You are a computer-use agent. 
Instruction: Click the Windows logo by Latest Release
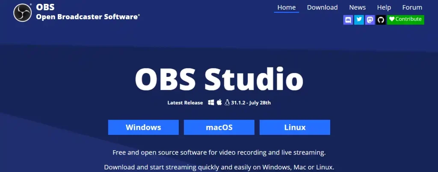211,102
